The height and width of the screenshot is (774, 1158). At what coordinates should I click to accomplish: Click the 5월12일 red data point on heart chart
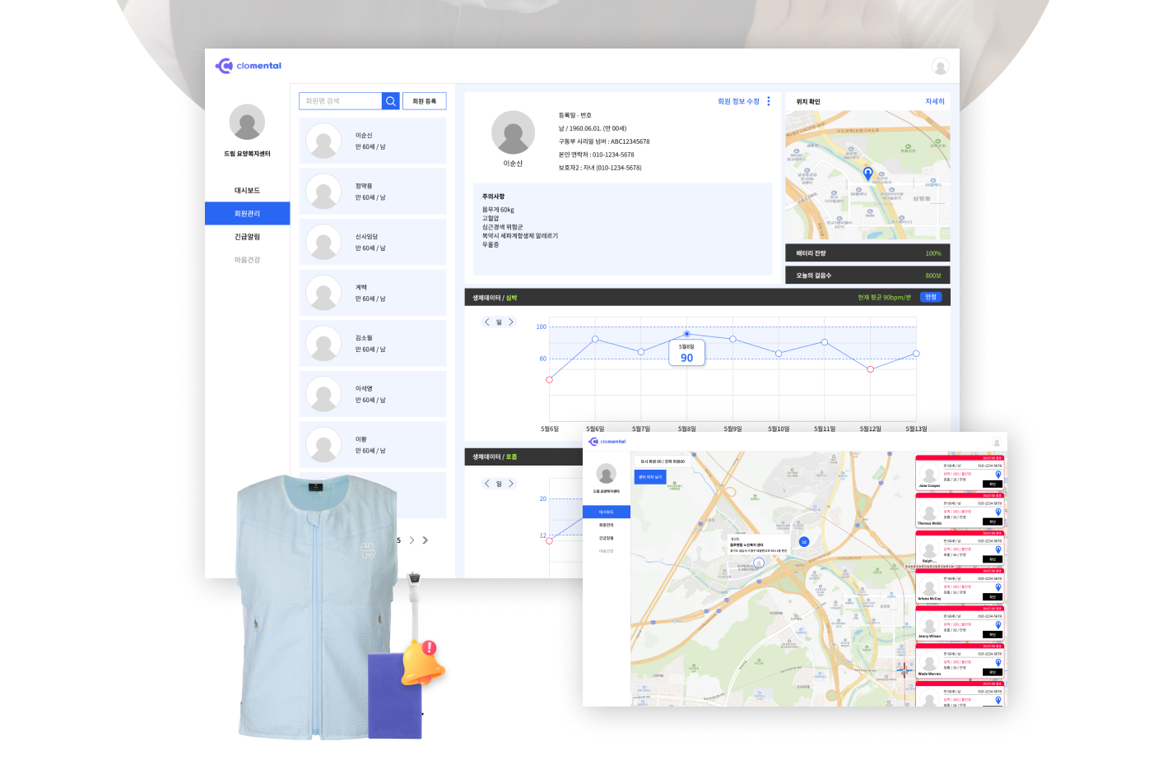point(870,369)
